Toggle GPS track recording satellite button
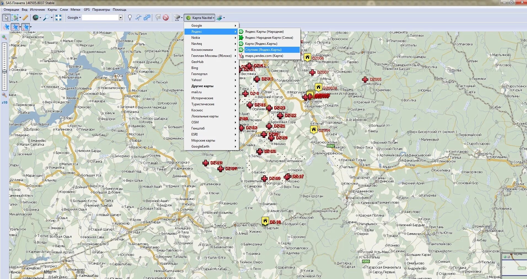 (15, 27)
